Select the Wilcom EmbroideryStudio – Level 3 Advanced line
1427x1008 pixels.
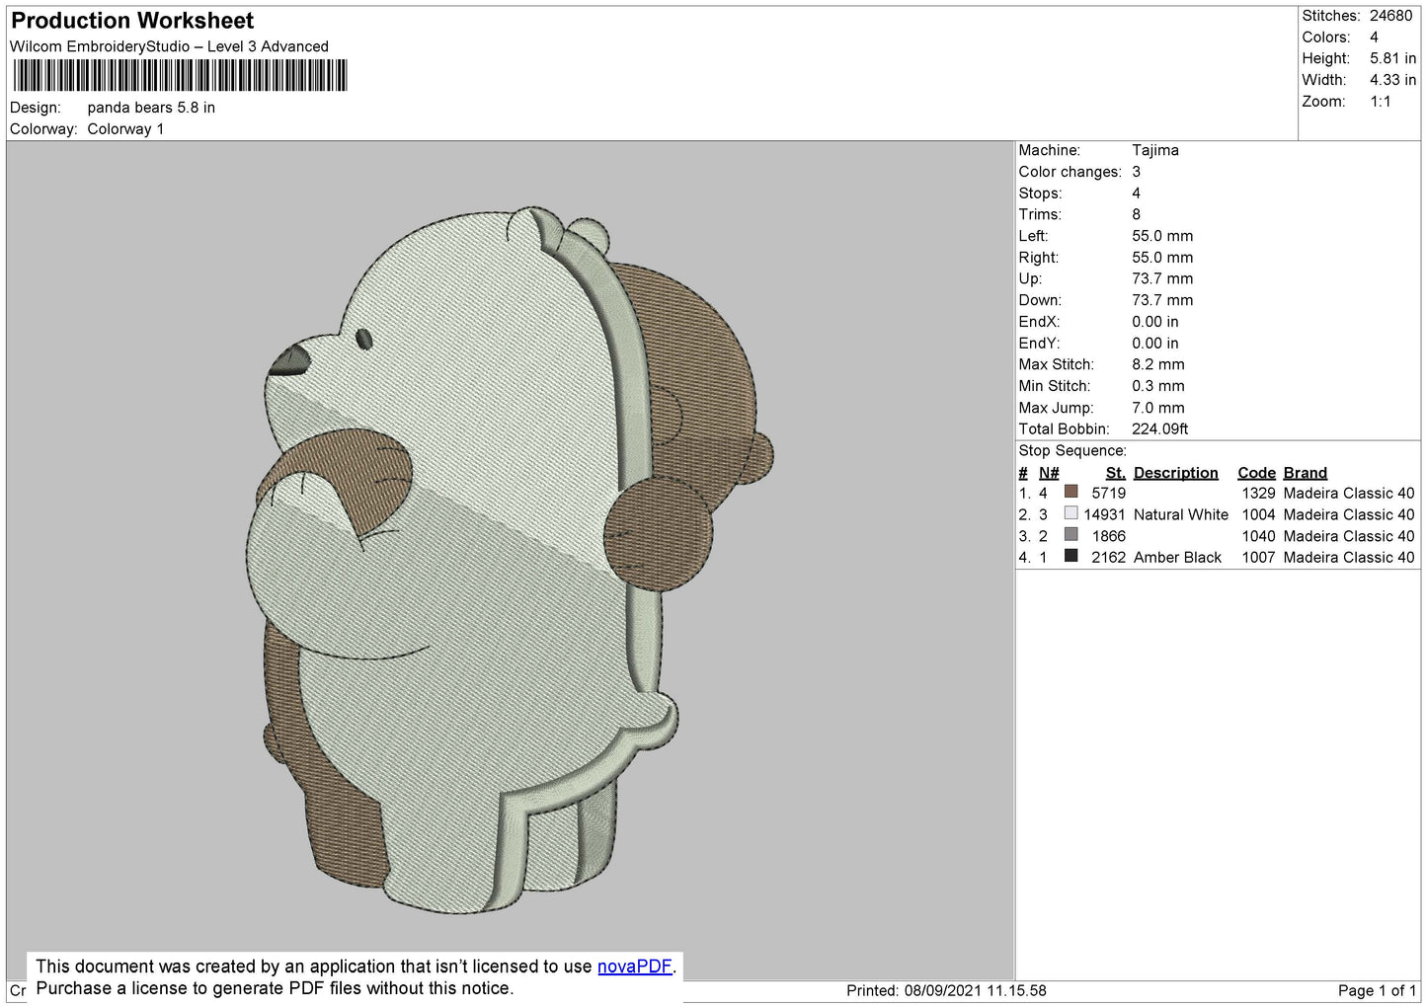(x=169, y=46)
